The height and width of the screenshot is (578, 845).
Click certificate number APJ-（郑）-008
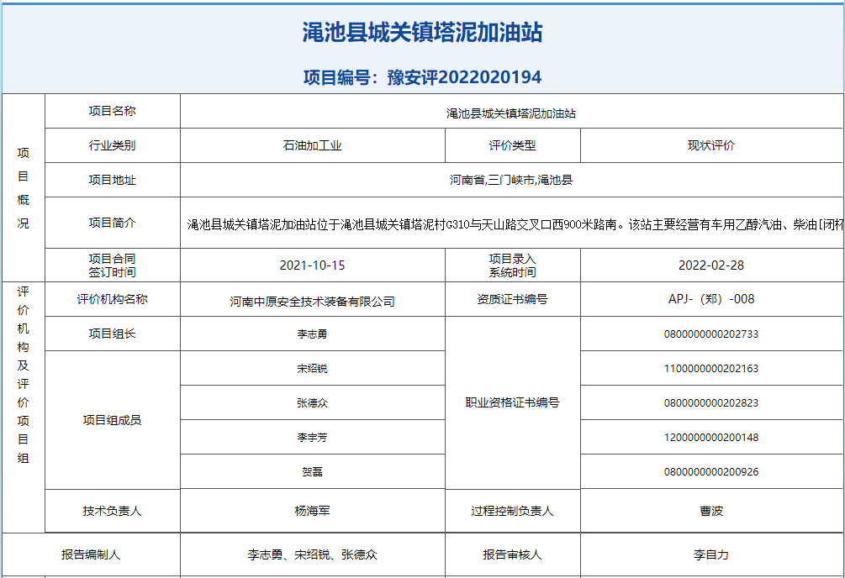coord(710,299)
